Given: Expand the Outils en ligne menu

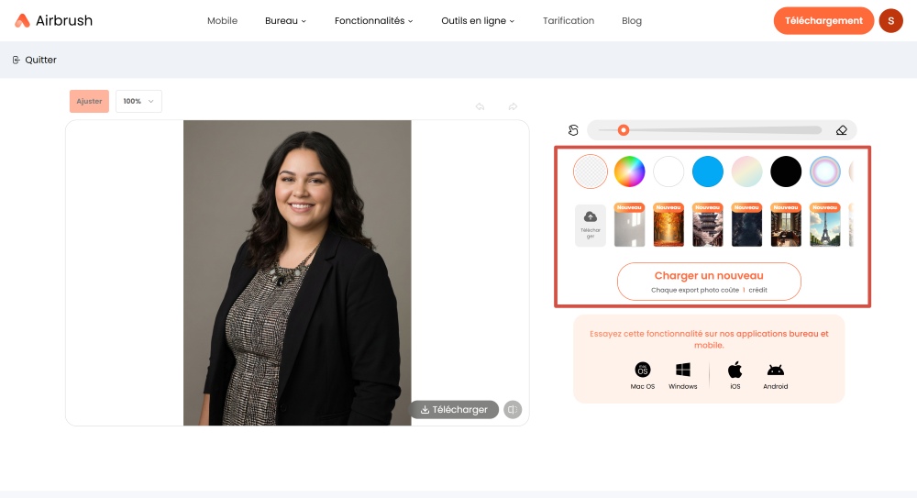Looking at the screenshot, I should pos(478,21).
